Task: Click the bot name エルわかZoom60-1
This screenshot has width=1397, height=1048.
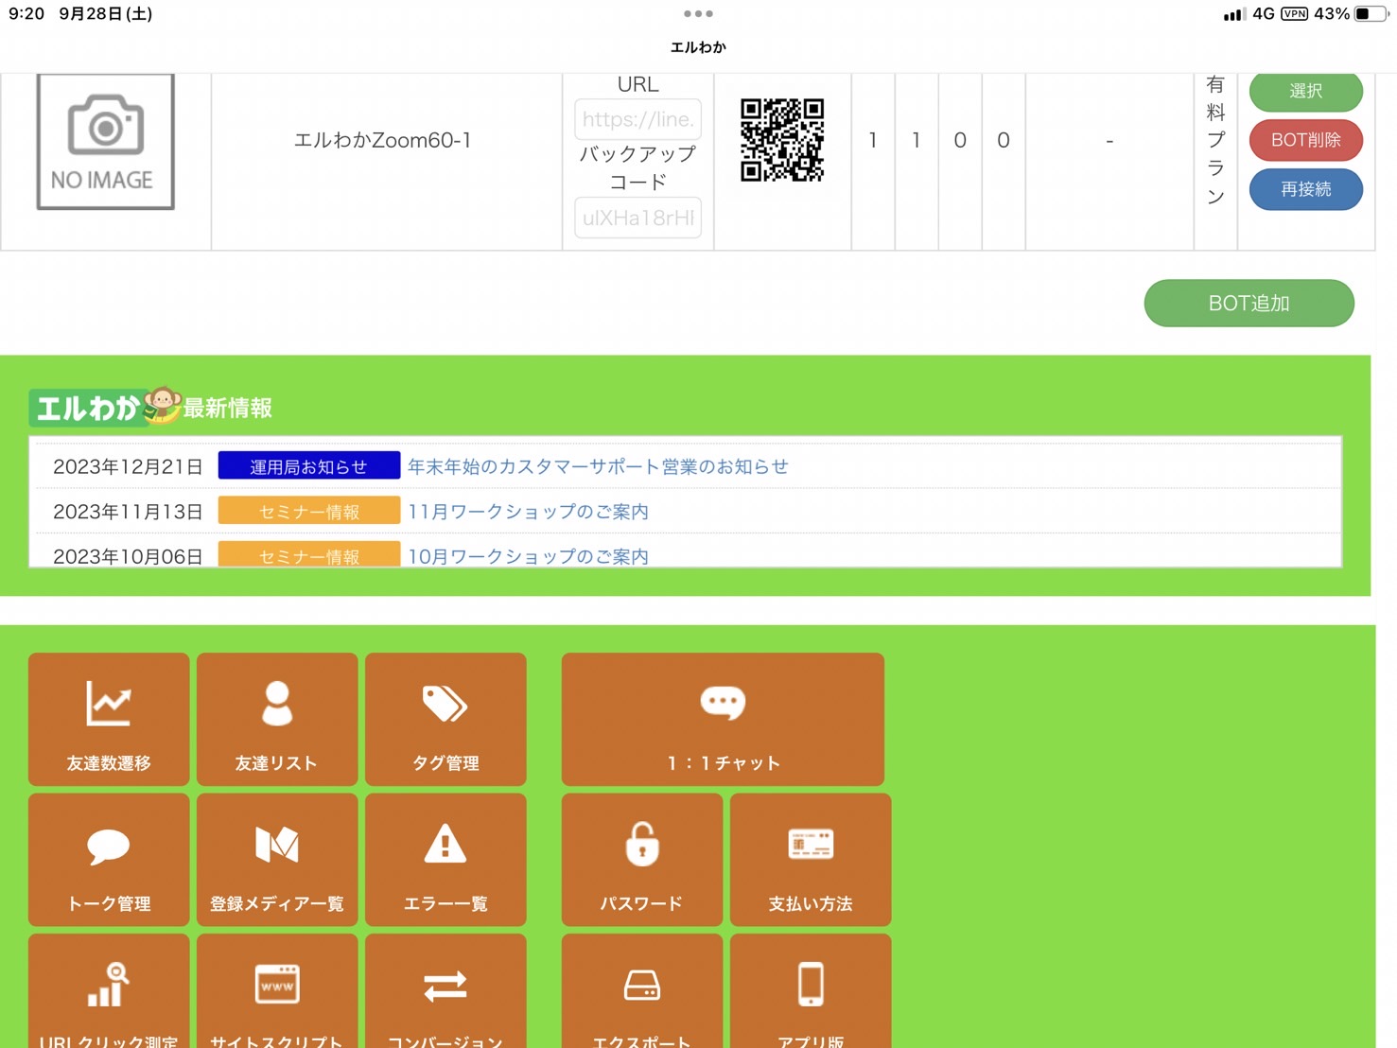Action: click(383, 140)
